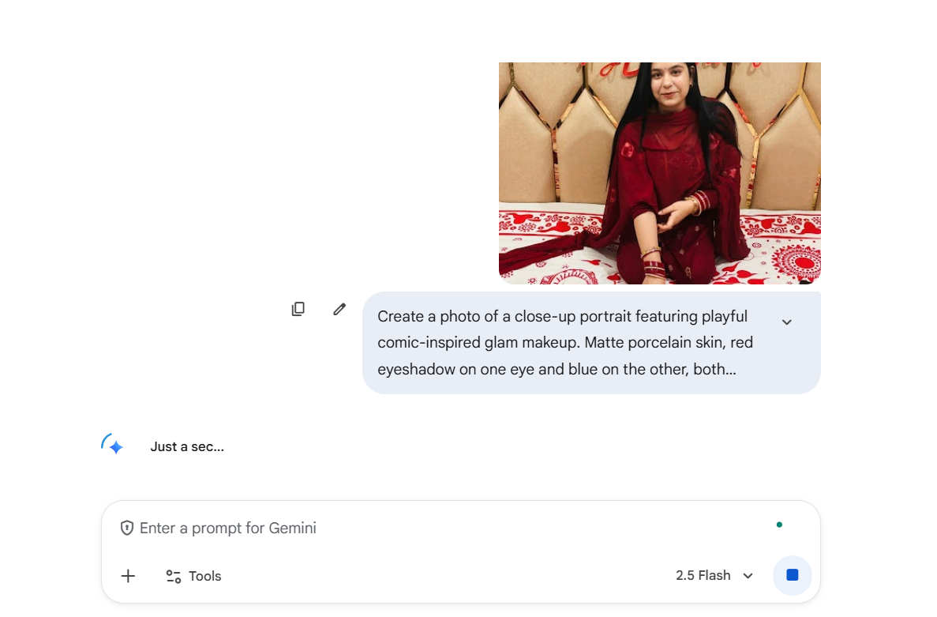This screenshot has width=937, height=617.
Task: Open the 2.5 Flash model dropdown
Action: click(703, 575)
